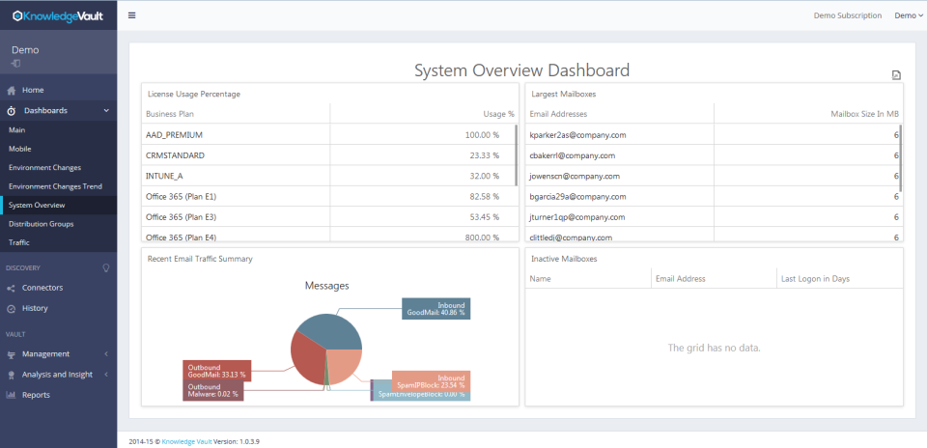
Task: Click the License Usage table scrollbar
Action: pos(516,154)
